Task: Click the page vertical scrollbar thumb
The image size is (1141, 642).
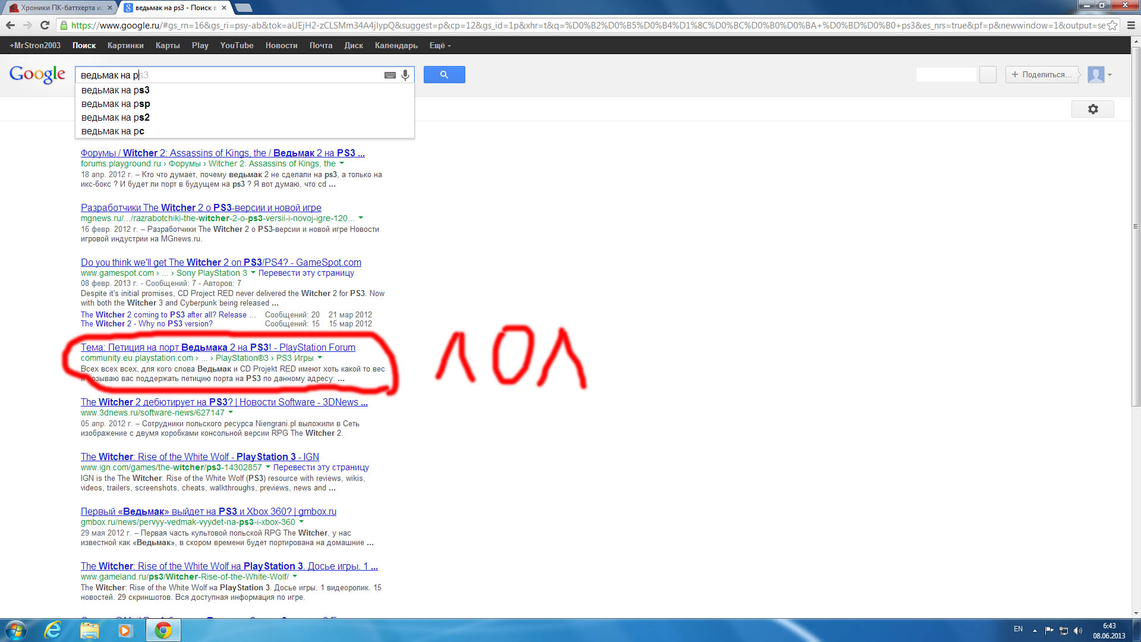Action: (x=1136, y=226)
